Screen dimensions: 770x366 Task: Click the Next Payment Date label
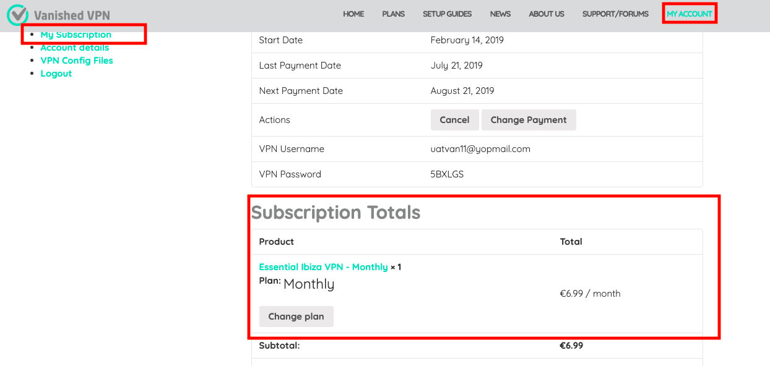(x=301, y=91)
